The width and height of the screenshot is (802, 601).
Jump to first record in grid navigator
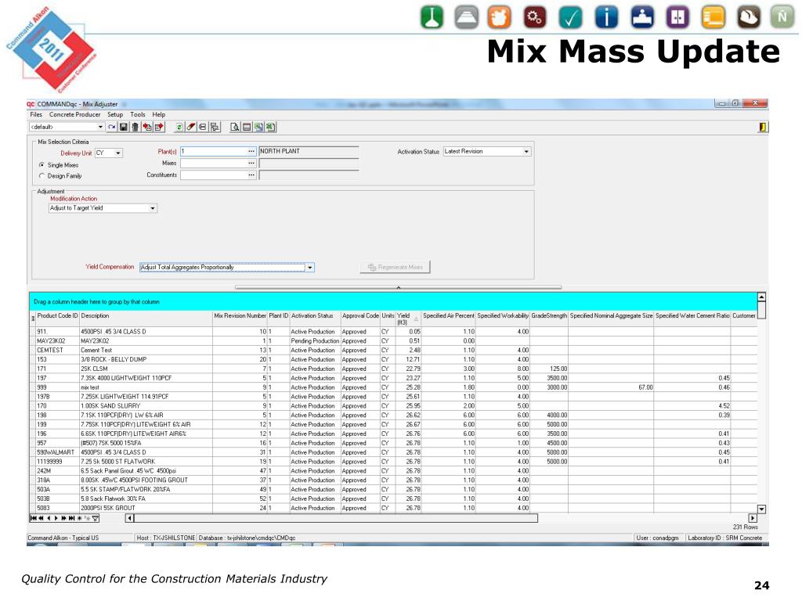click(x=33, y=518)
